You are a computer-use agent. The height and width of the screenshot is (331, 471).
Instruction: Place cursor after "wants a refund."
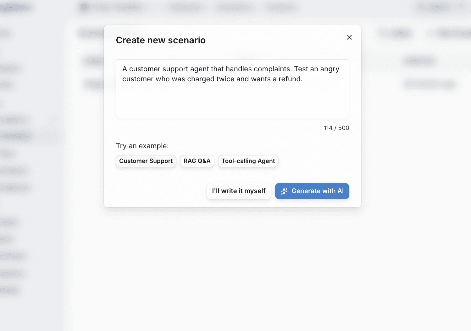pos(303,79)
